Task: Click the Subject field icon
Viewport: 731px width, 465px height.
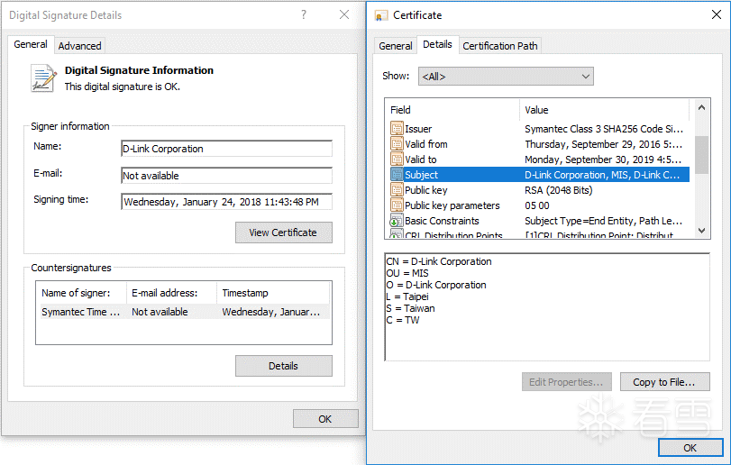Action: pyautogui.click(x=397, y=175)
